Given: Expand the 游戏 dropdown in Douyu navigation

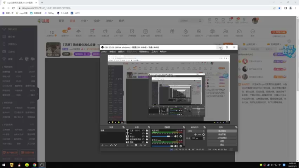Looking at the screenshot, I should 110,21.
